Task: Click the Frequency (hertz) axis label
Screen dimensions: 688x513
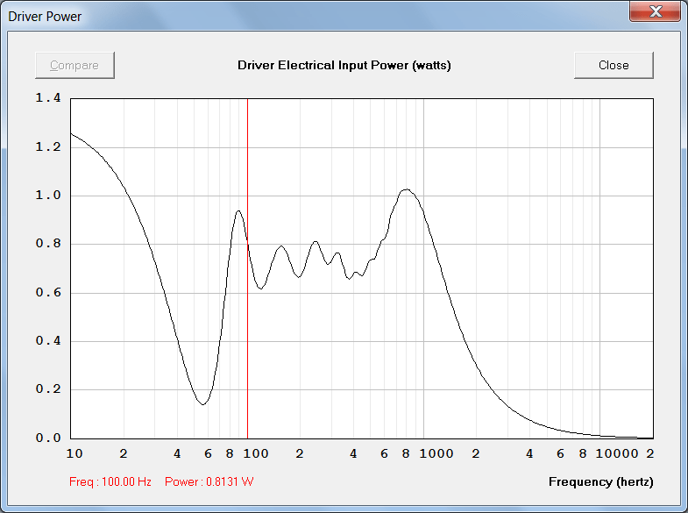Action: click(600, 481)
